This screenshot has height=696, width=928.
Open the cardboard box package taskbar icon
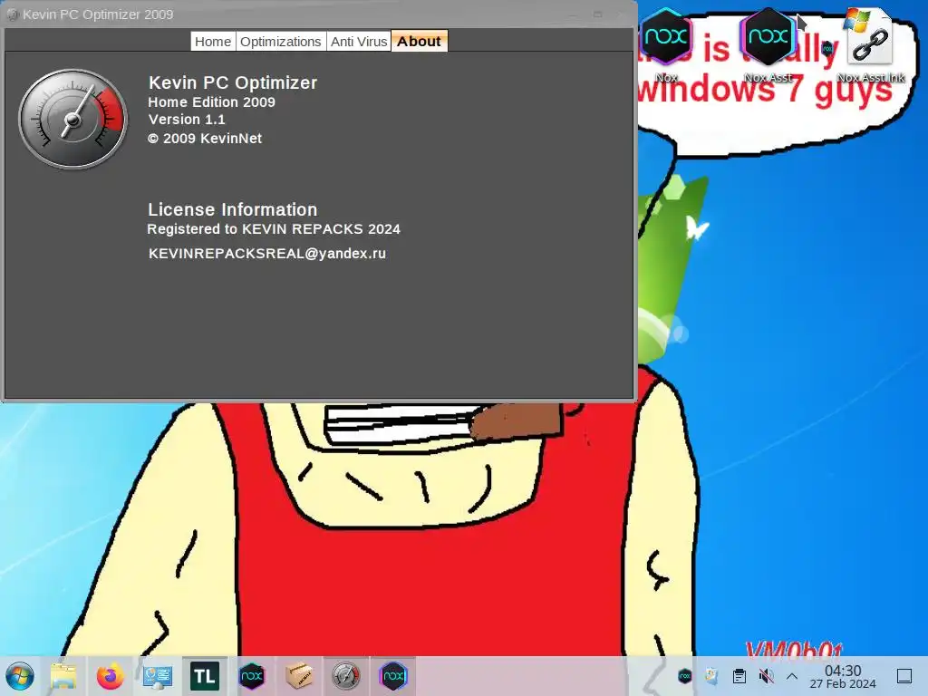pos(299,676)
